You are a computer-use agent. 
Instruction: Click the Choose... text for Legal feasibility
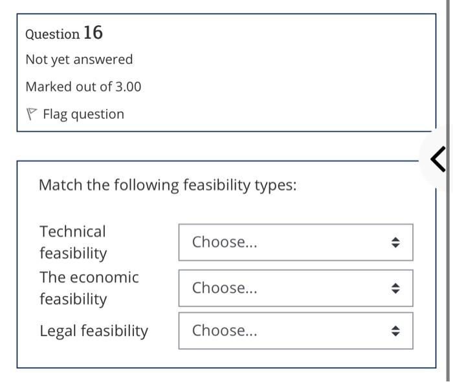[225, 331]
